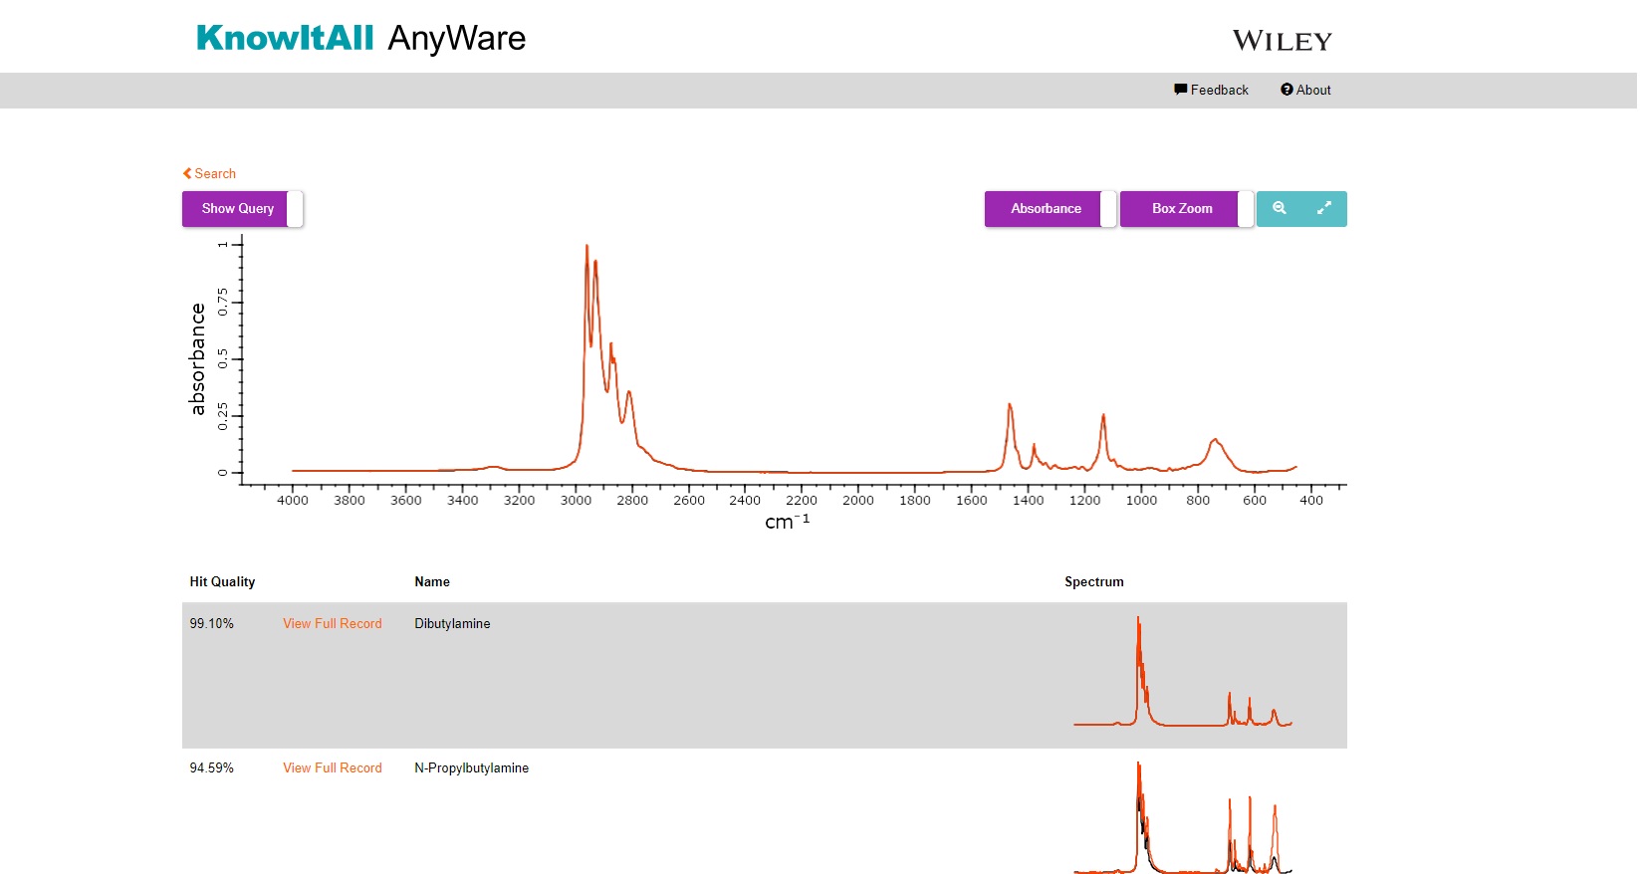
Task: Click the Wiley logo
Action: coord(1282,41)
